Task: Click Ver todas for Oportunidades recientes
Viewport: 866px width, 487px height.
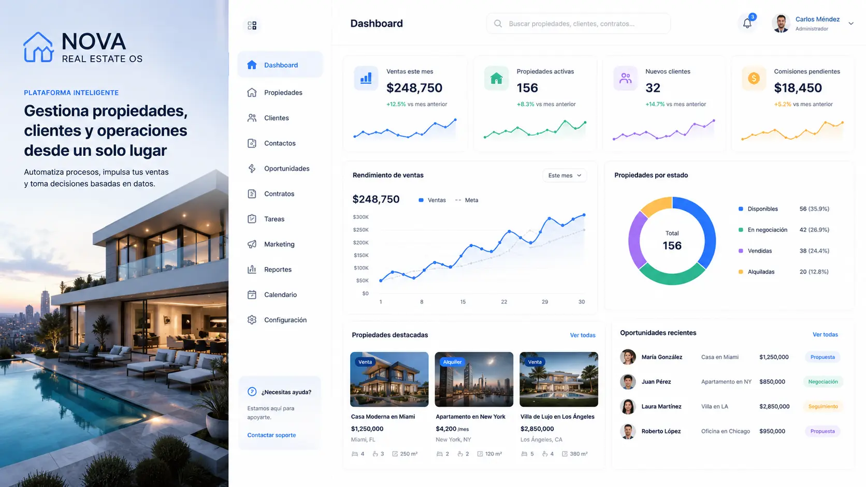Action: [x=825, y=334]
